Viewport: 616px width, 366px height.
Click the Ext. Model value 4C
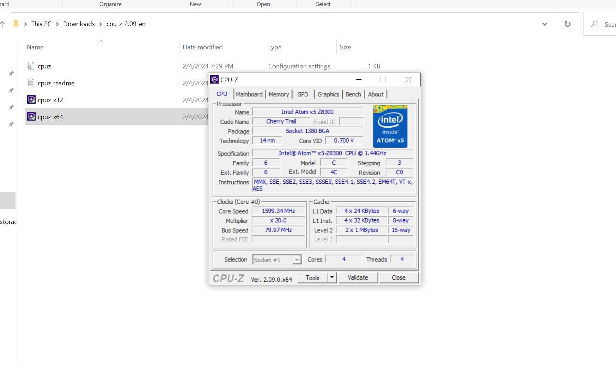(334, 172)
